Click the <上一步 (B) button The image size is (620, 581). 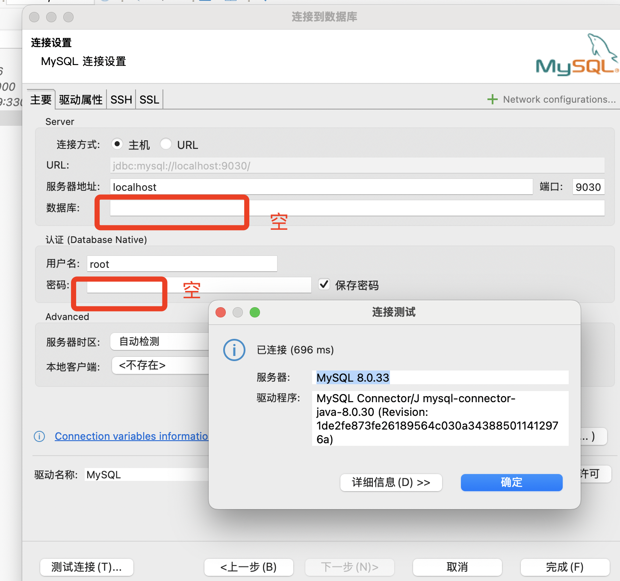[248, 567]
